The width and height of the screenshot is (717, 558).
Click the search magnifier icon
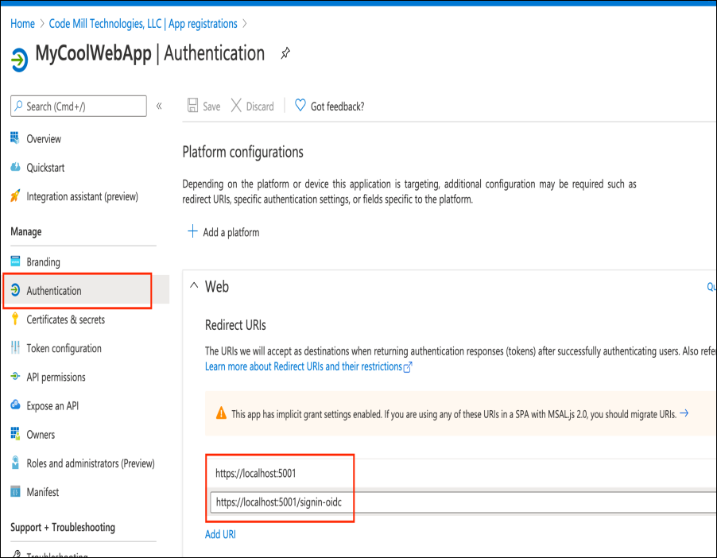[x=18, y=106]
